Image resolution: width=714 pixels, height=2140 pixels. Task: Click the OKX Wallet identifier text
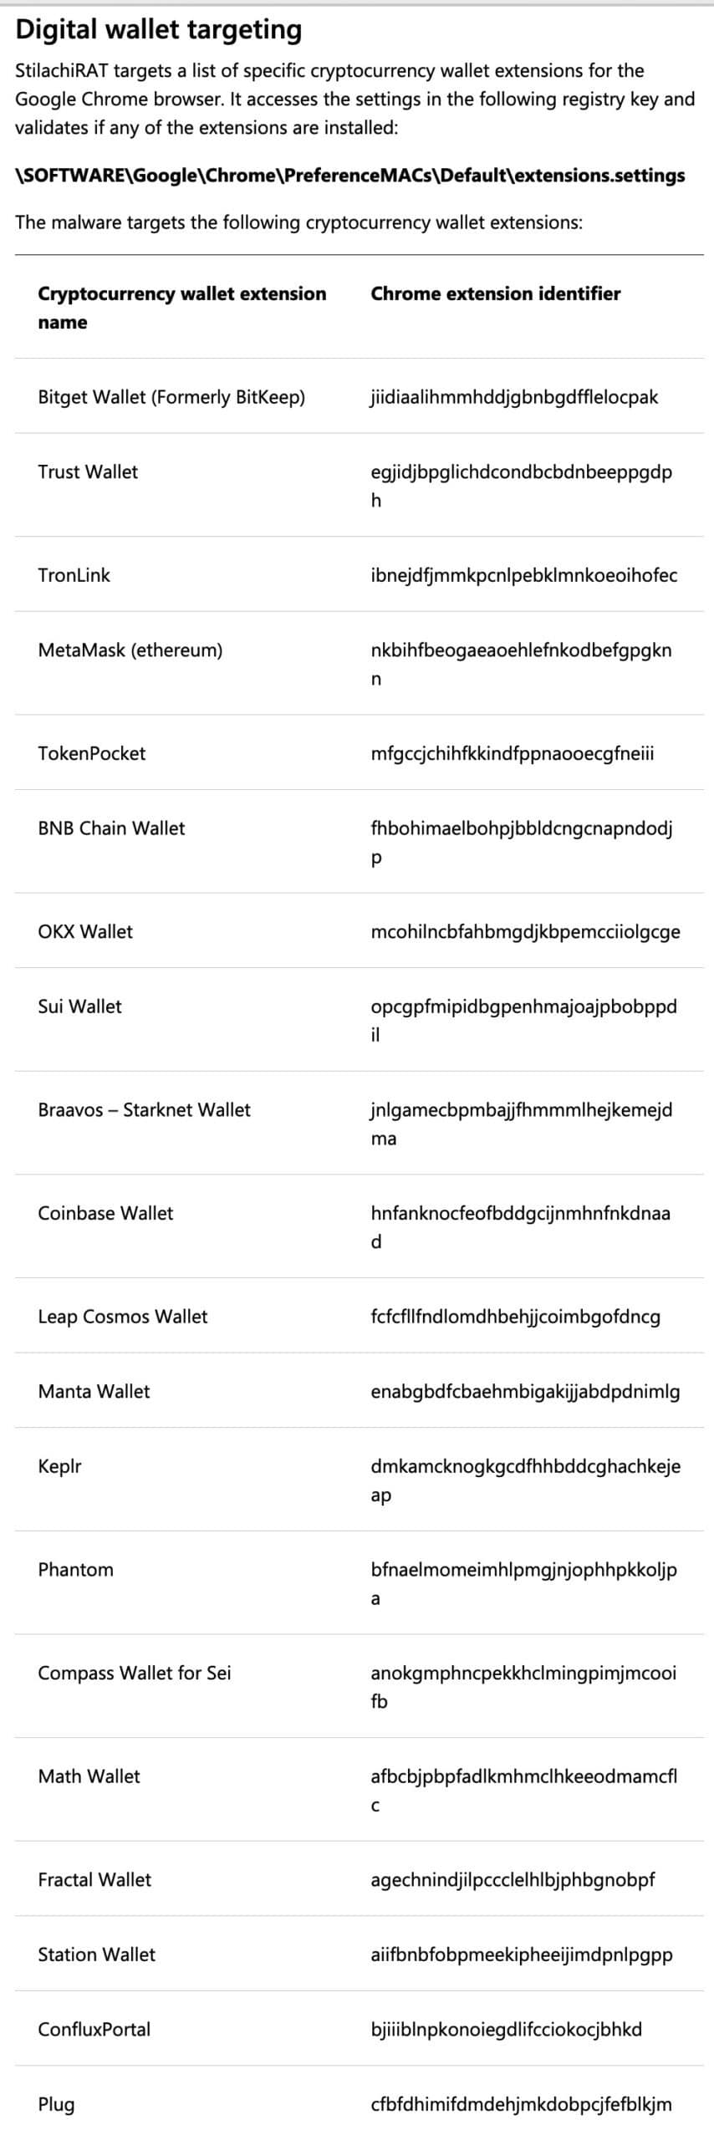tap(525, 931)
